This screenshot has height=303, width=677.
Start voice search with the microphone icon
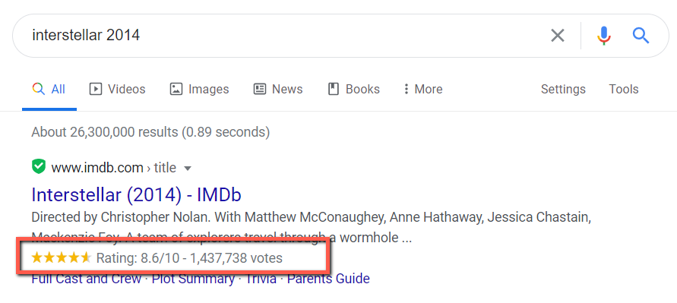point(603,36)
